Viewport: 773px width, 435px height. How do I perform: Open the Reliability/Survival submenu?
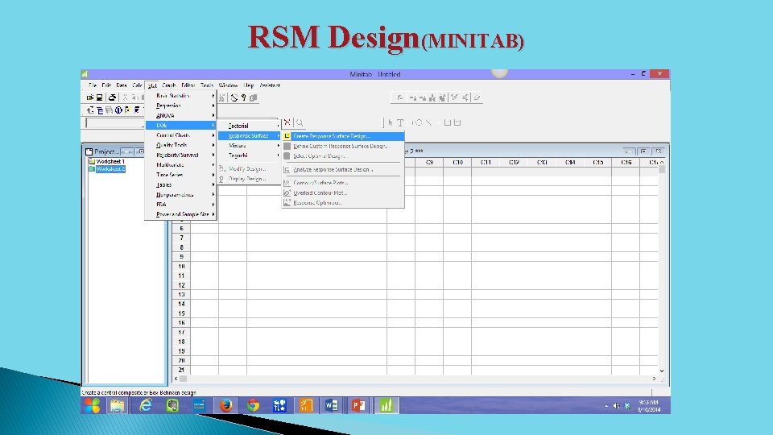click(x=181, y=155)
